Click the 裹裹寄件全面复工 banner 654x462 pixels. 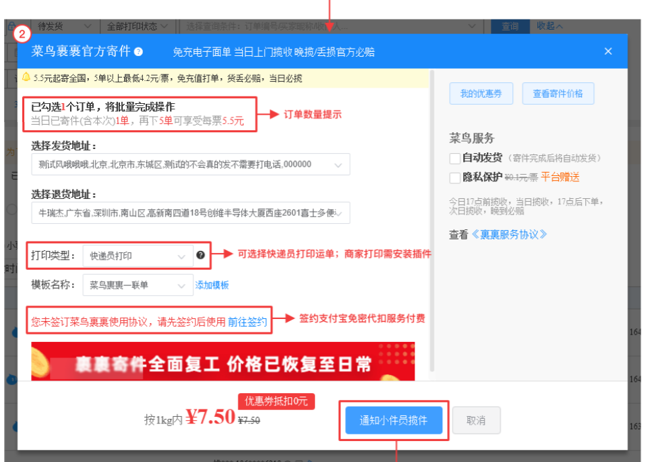click(222, 362)
